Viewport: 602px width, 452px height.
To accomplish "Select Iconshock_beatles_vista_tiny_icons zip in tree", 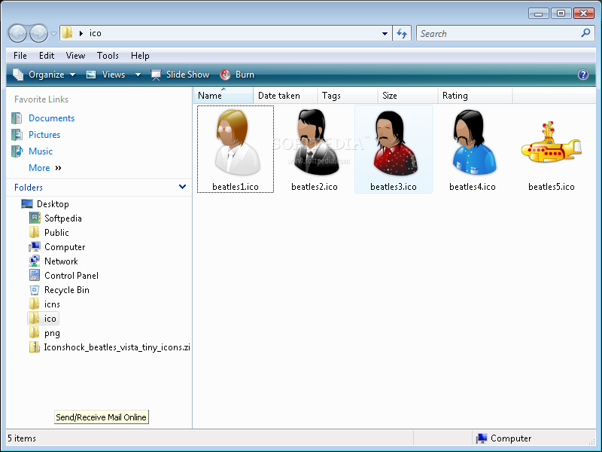I will [117, 347].
